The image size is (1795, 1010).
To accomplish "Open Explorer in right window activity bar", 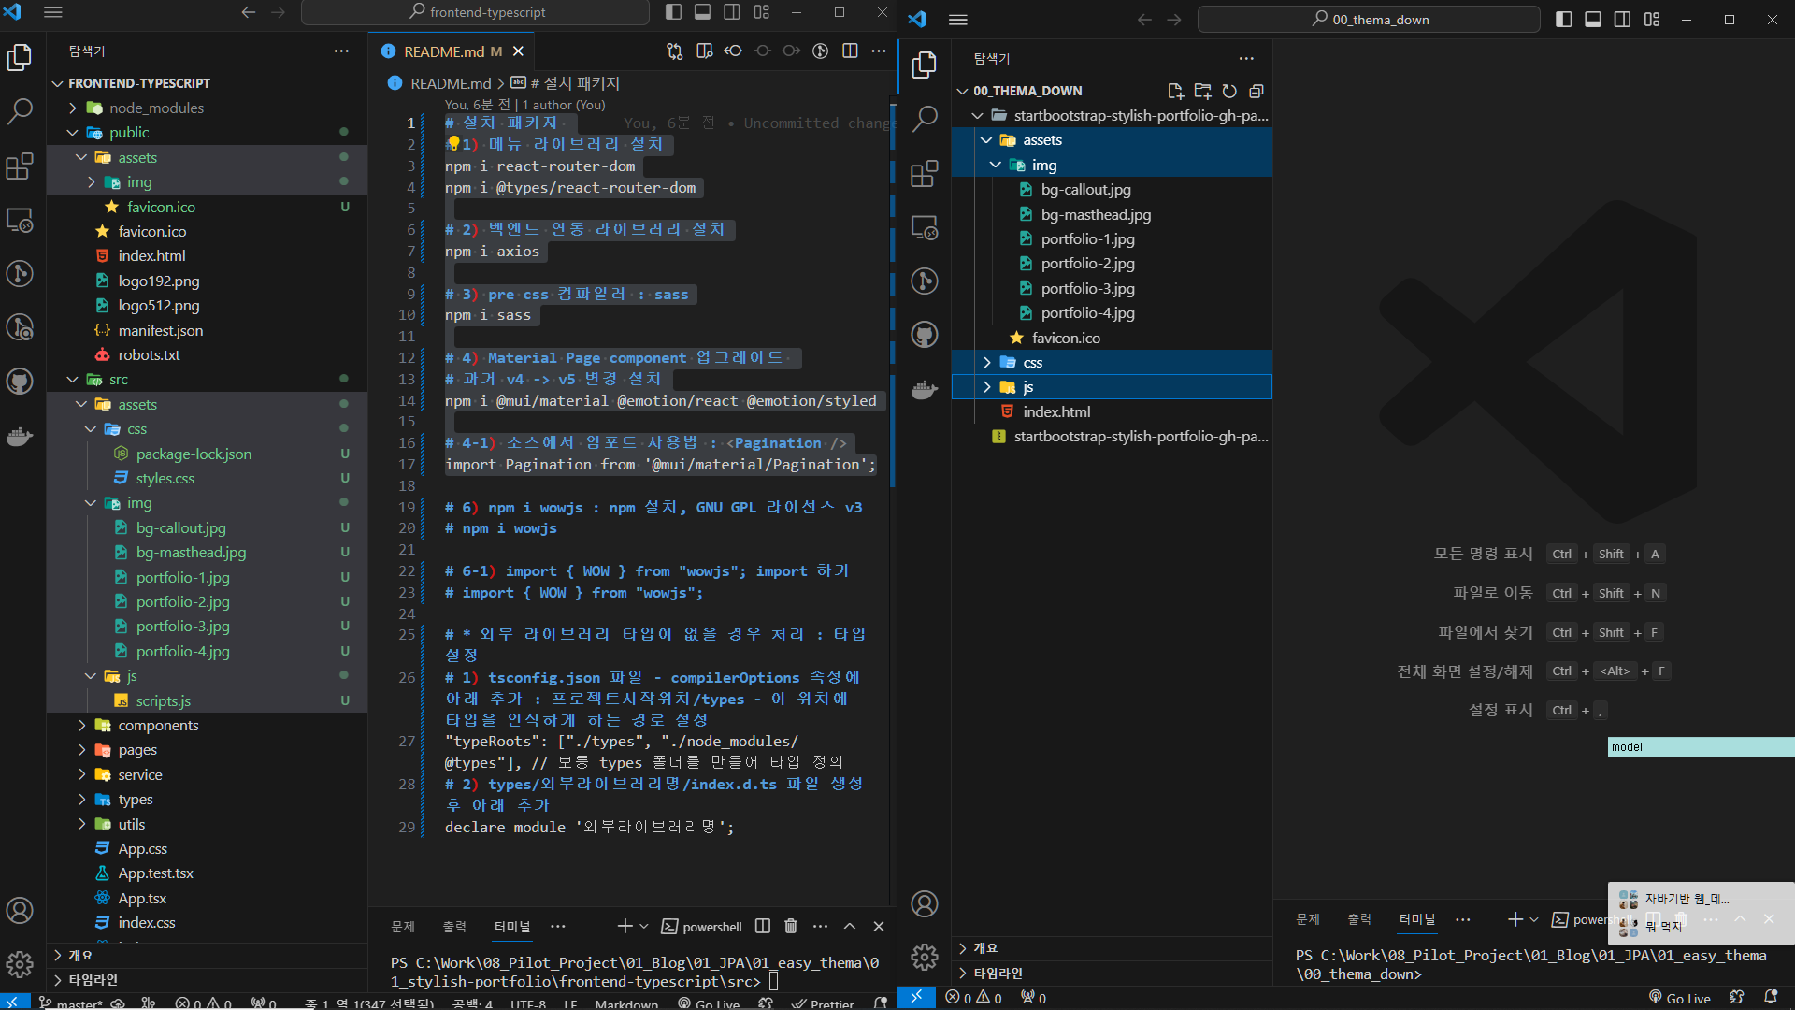I will click(x=925, y=65).
